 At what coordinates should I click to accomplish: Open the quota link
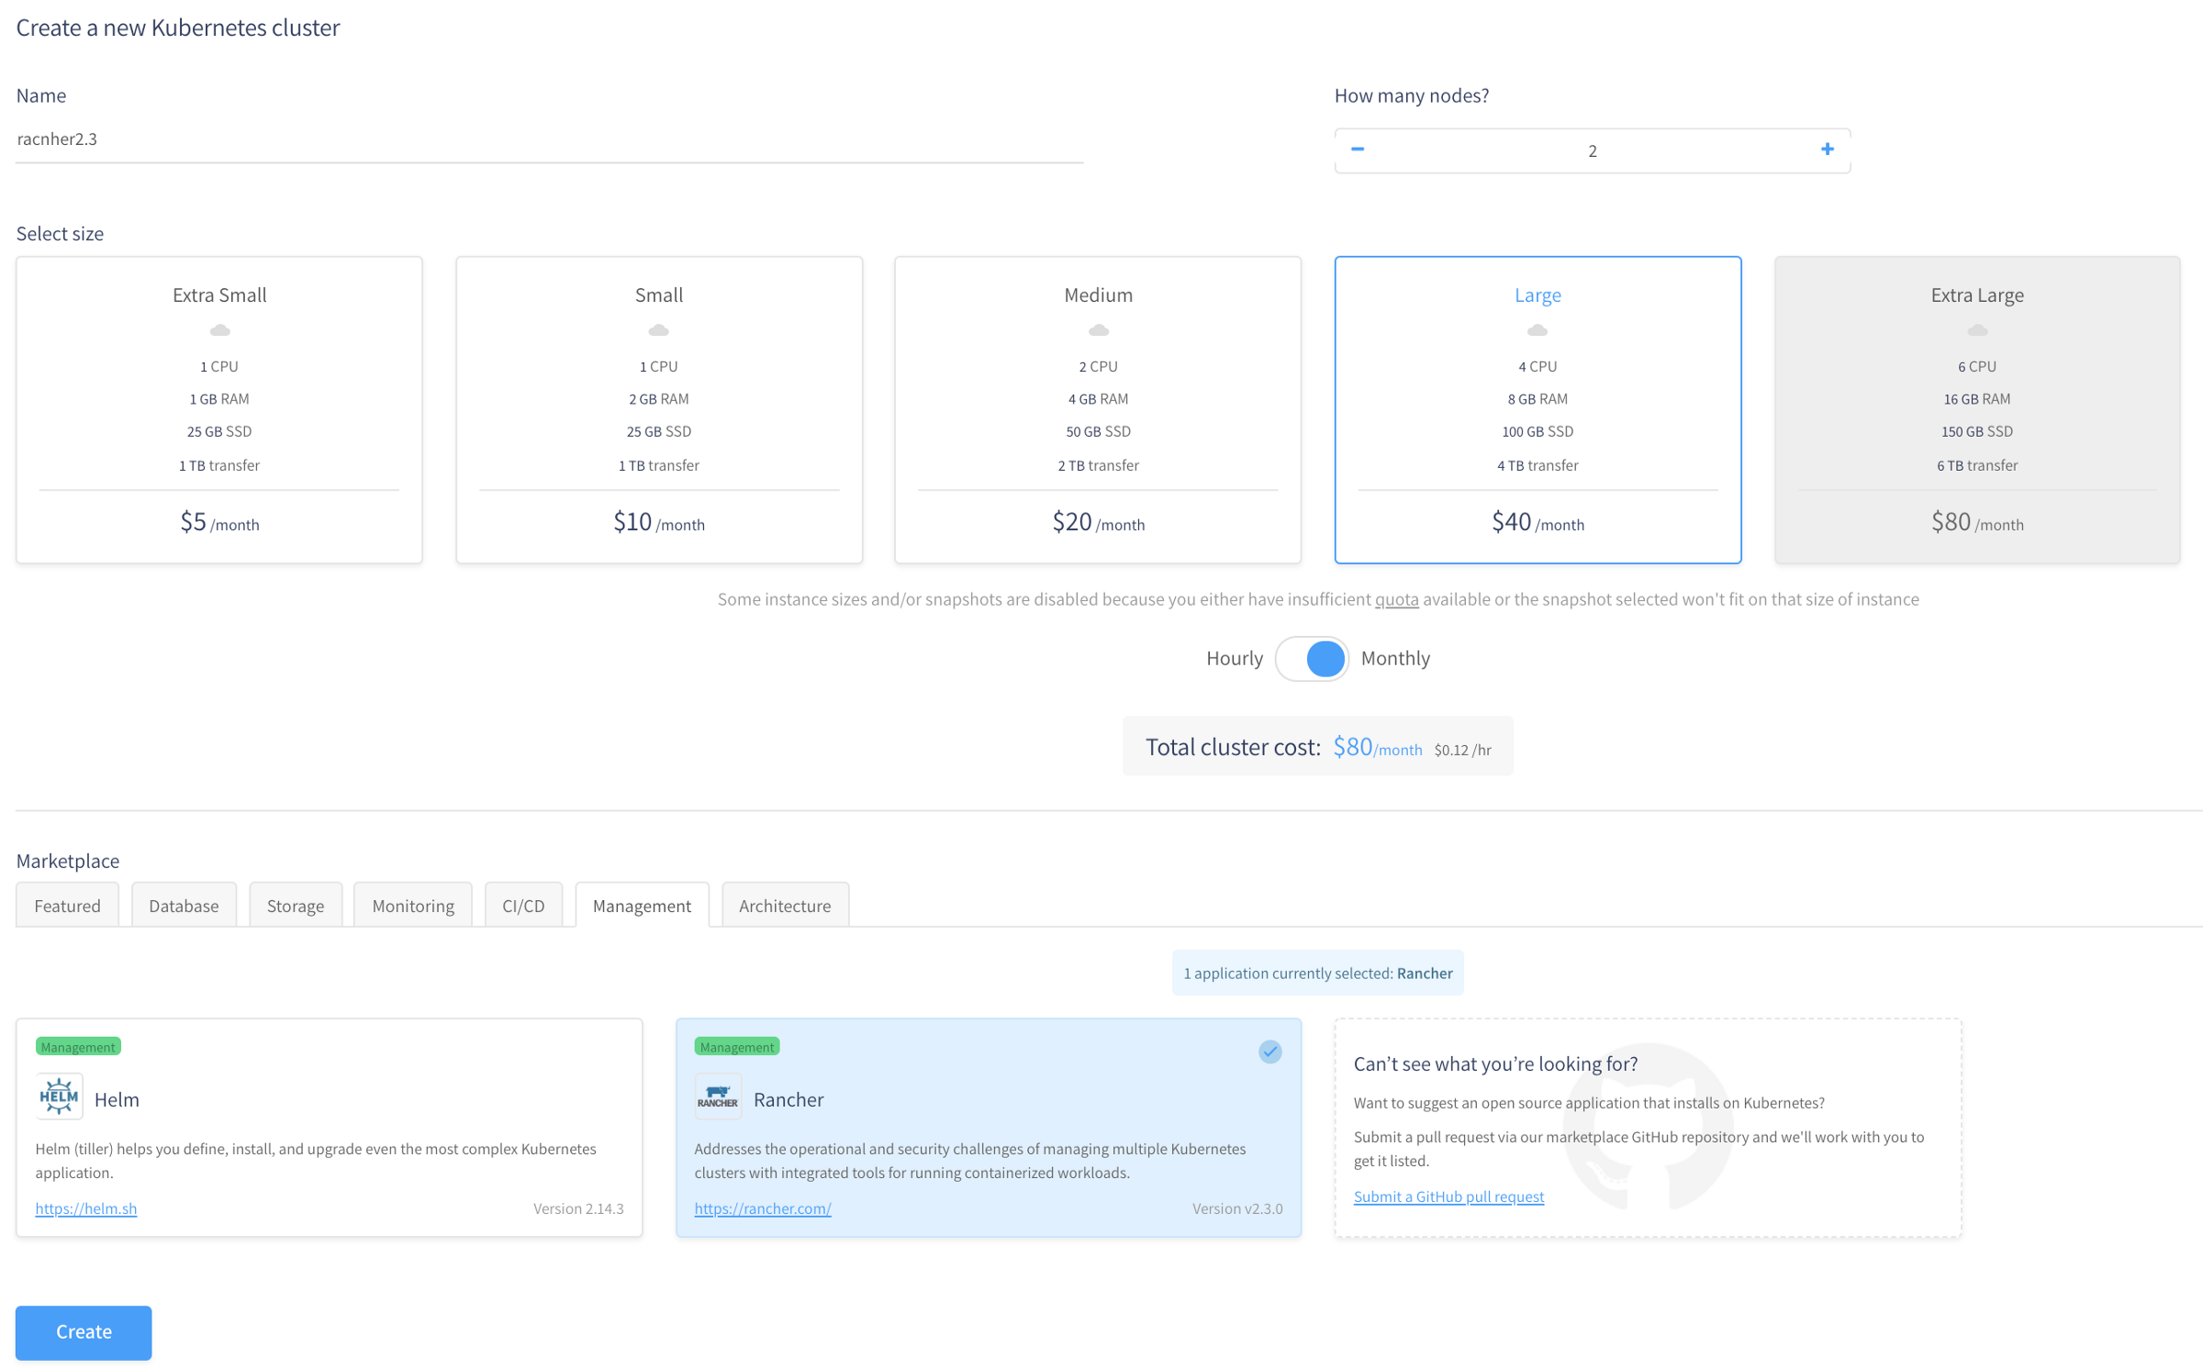tap(1396, 599)
